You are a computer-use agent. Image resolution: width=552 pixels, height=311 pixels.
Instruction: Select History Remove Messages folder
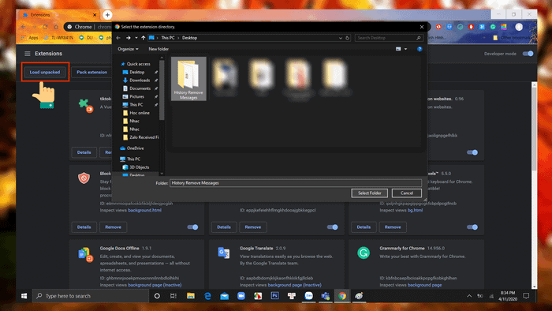[188, 79]
